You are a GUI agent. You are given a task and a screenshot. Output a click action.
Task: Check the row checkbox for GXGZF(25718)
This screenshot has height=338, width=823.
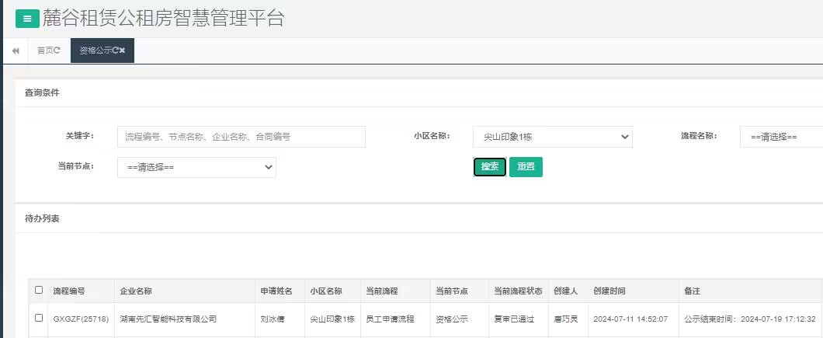click(39, 318)
